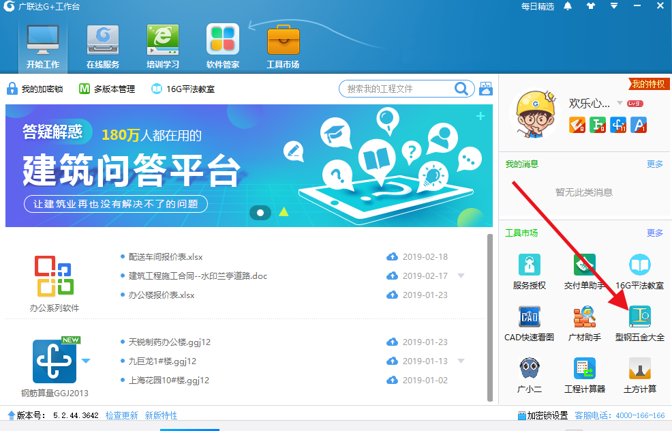This screenshot has width=672, height=431.
Task: Open the skin shirt icon
Action: click(591, 6)
